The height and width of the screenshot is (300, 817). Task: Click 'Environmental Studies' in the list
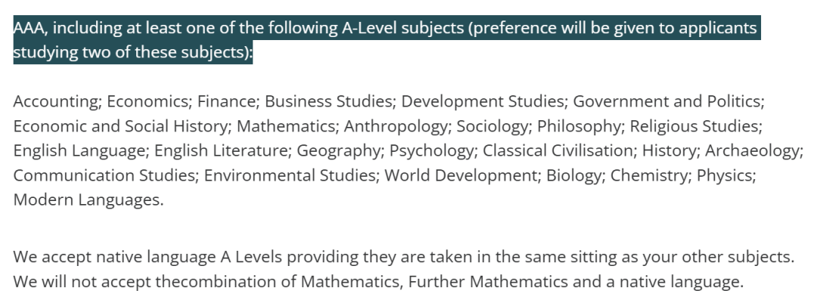point(290,175)
